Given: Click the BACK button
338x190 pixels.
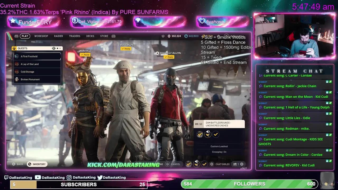Looking at the screenshot, I should coord(18,164).
